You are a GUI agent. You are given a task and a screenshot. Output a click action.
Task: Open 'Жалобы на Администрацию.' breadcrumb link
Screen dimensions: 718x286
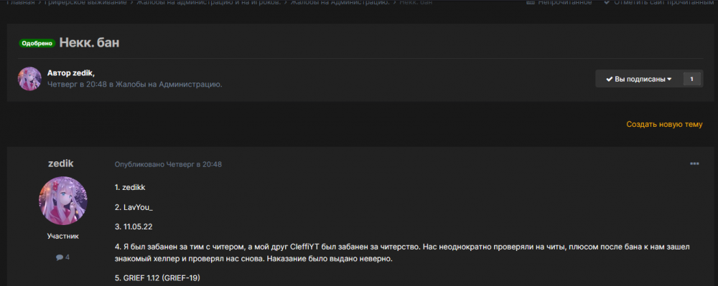point(340,2)
